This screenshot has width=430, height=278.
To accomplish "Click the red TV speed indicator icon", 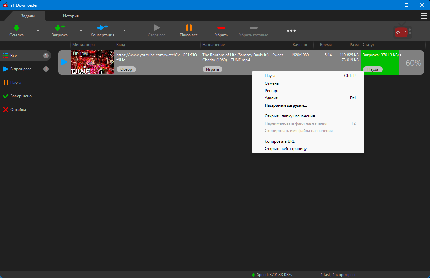I will [401, 32].
